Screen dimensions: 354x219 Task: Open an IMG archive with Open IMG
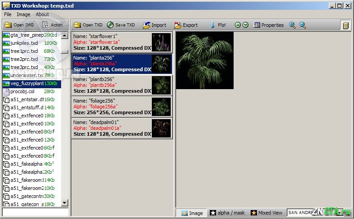(x=19, y=25)
